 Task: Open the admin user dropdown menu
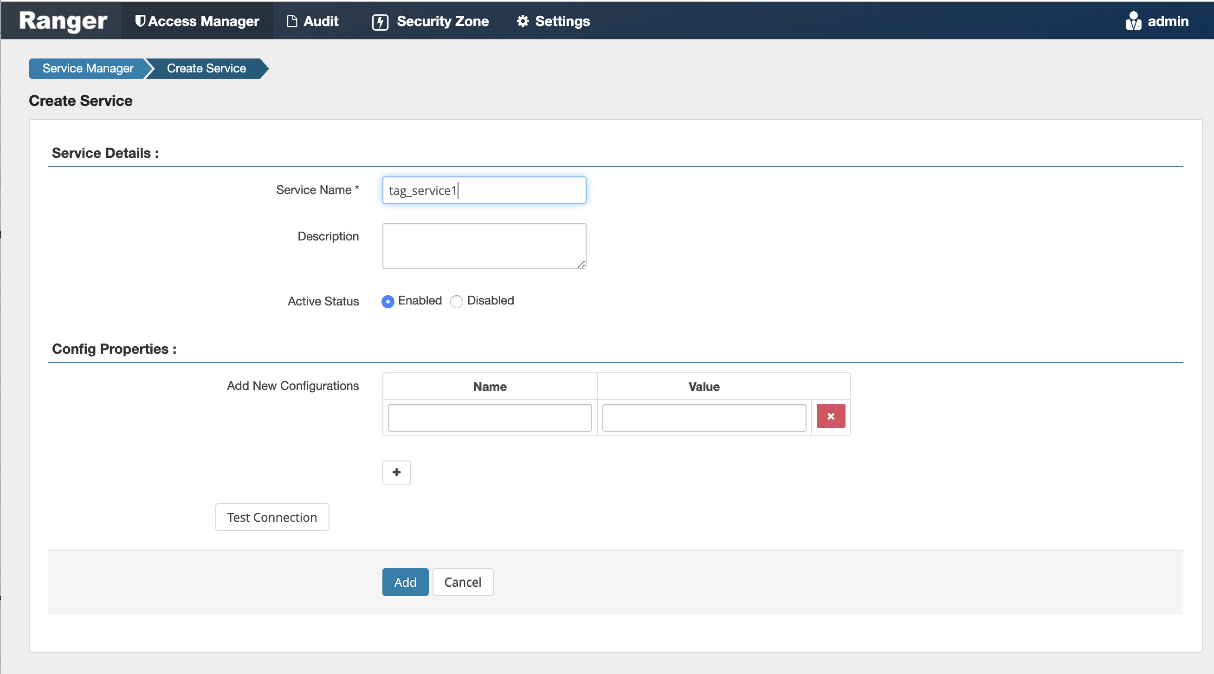pos(1167,21)
